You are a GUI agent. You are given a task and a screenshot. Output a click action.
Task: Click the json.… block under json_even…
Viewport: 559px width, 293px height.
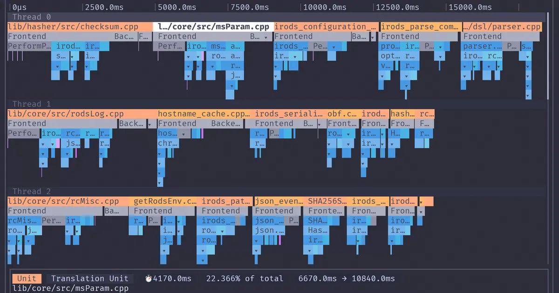(269, 231)
